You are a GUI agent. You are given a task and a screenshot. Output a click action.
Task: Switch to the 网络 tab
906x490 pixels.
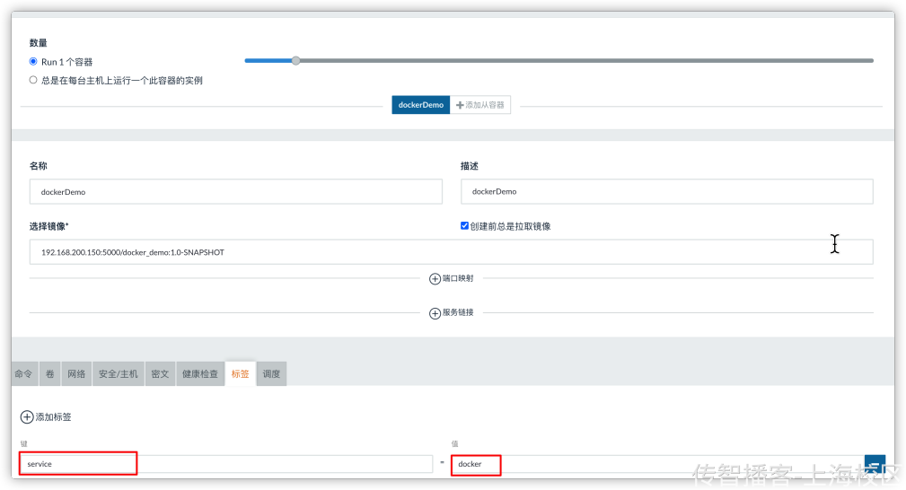tap(76, 374)
